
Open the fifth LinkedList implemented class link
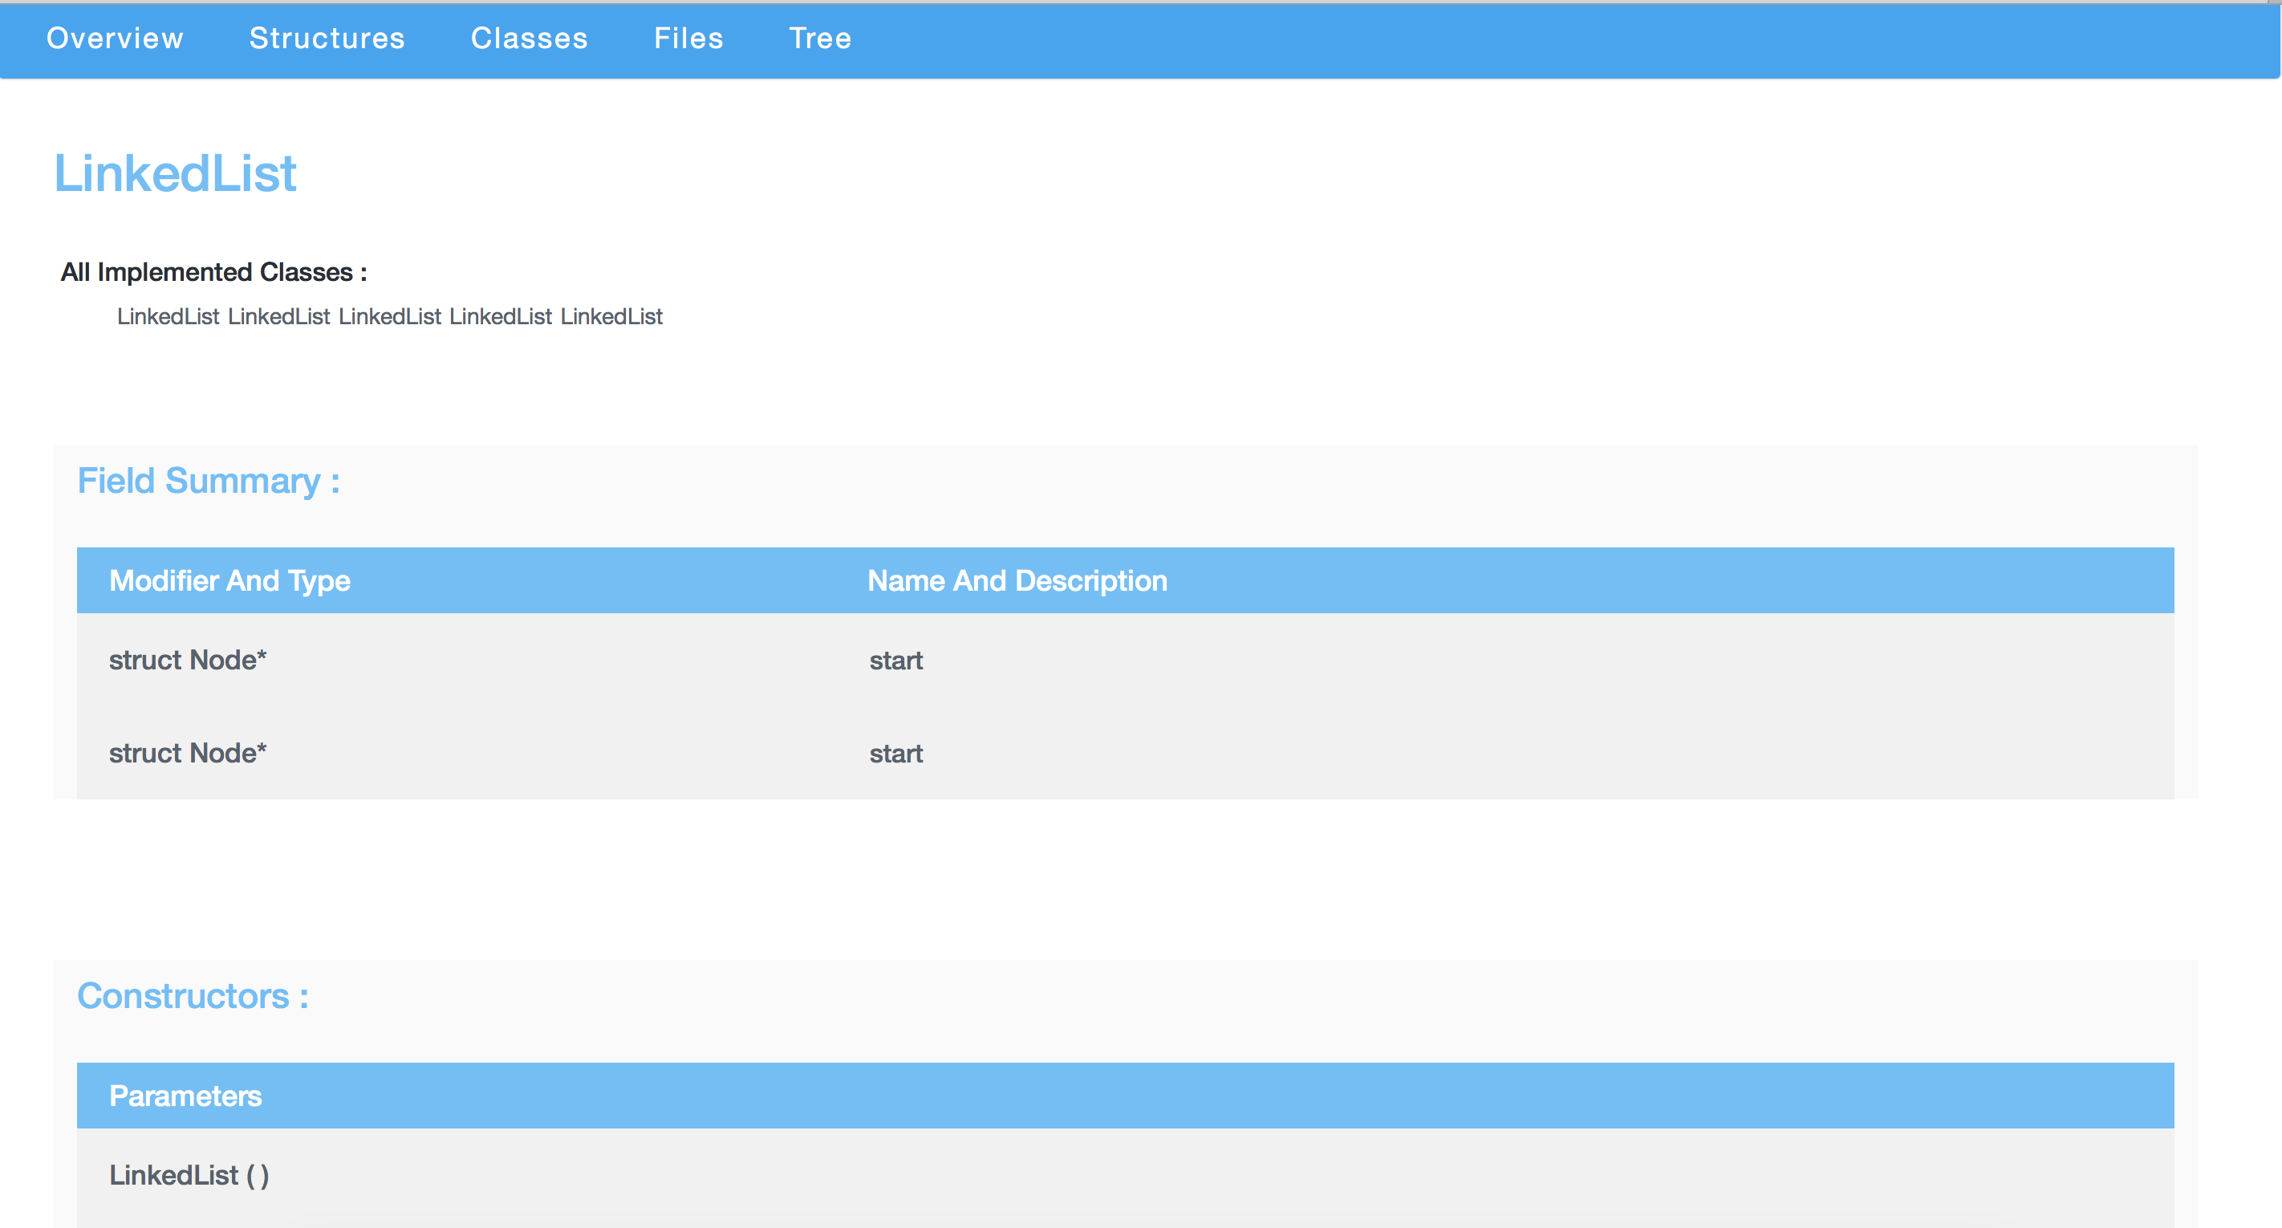pyautogui.click(x=611, y=316)
